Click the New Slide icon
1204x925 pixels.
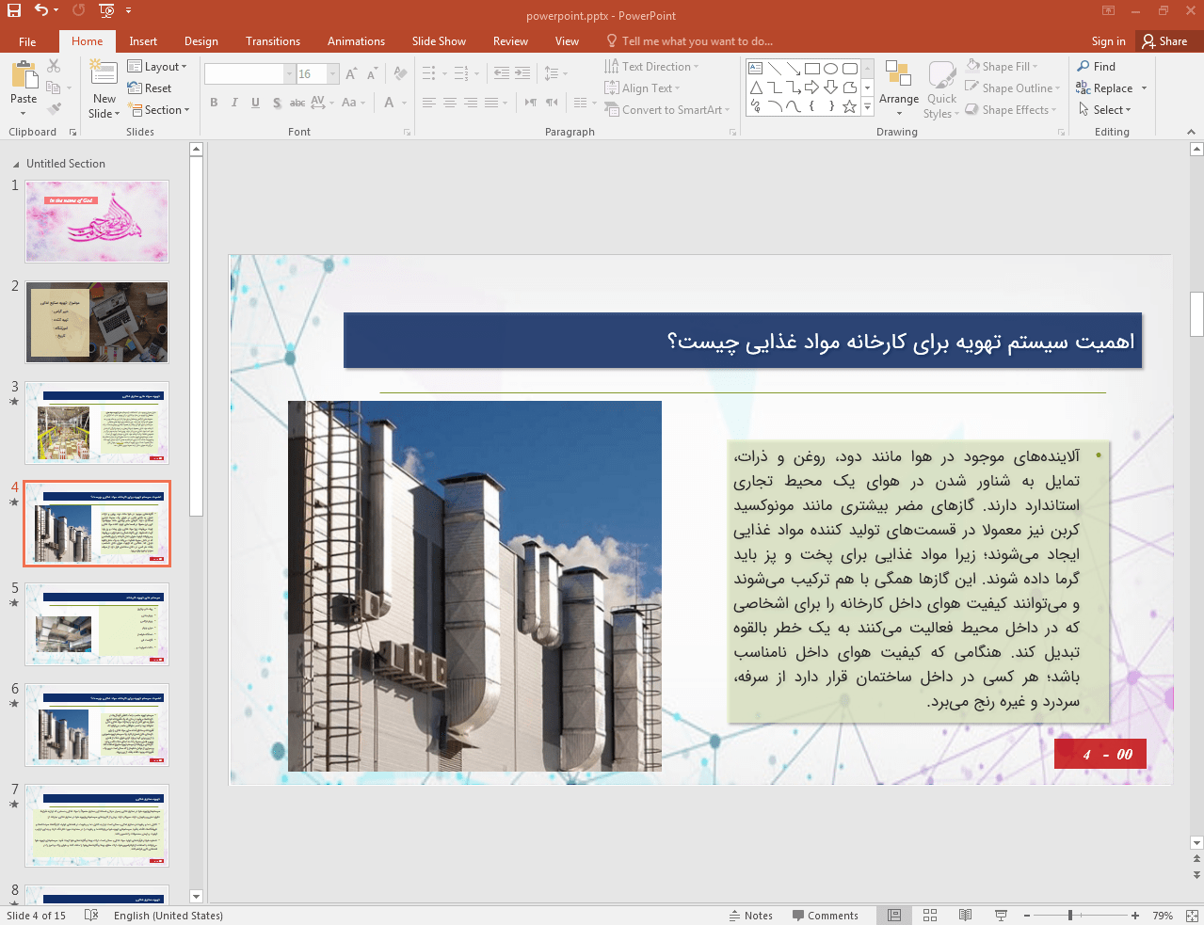(104, 72)
